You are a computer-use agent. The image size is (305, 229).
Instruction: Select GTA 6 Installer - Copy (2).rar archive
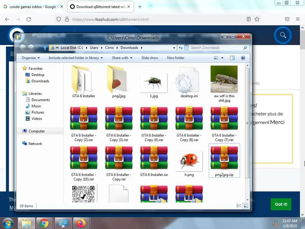pos(84,118)
